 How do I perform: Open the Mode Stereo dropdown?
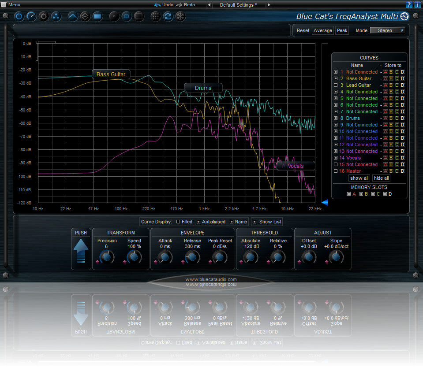pos(387,30)
